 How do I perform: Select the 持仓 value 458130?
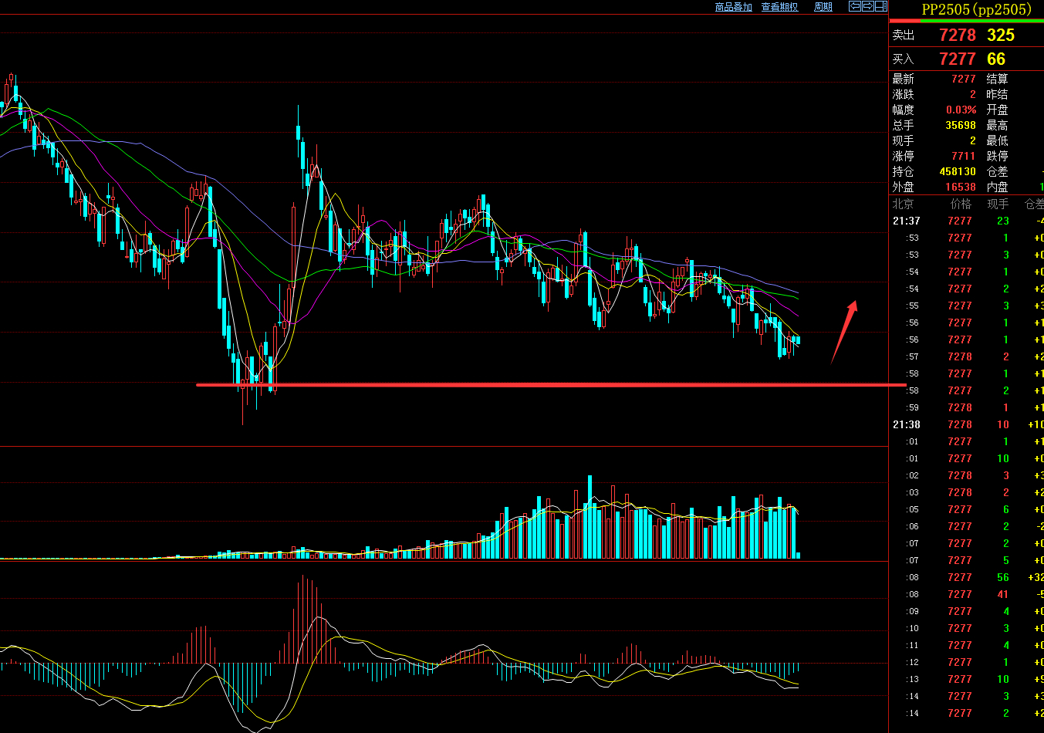click(x=958, y=171)
